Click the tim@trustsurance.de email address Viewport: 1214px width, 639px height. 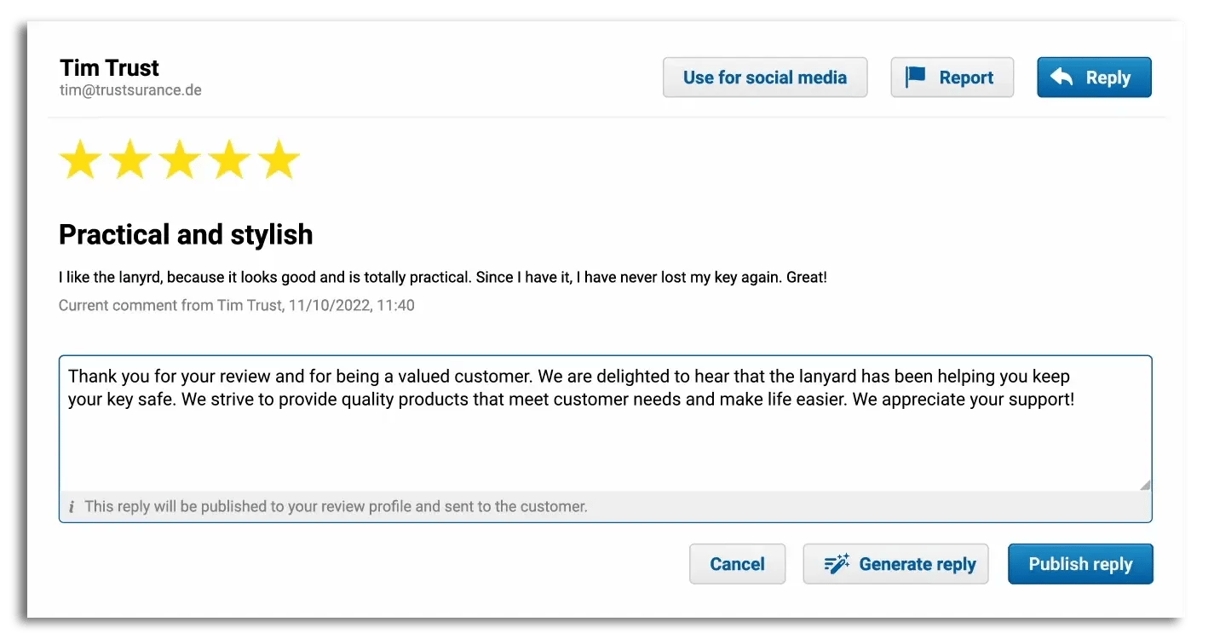(x=130, y=90)
